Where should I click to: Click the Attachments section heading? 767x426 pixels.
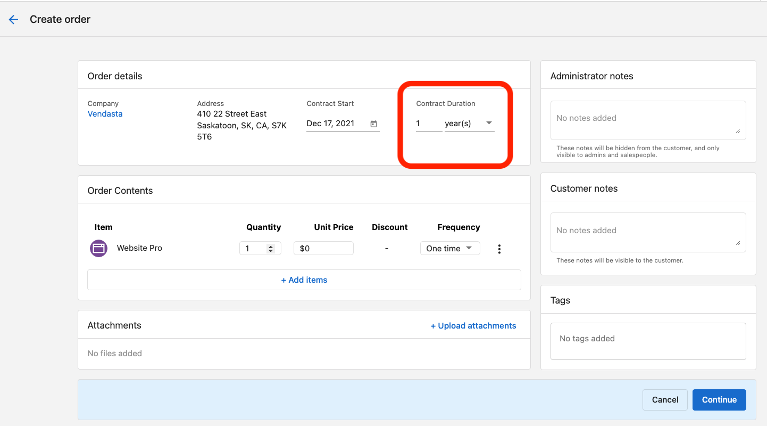[114, 325]
